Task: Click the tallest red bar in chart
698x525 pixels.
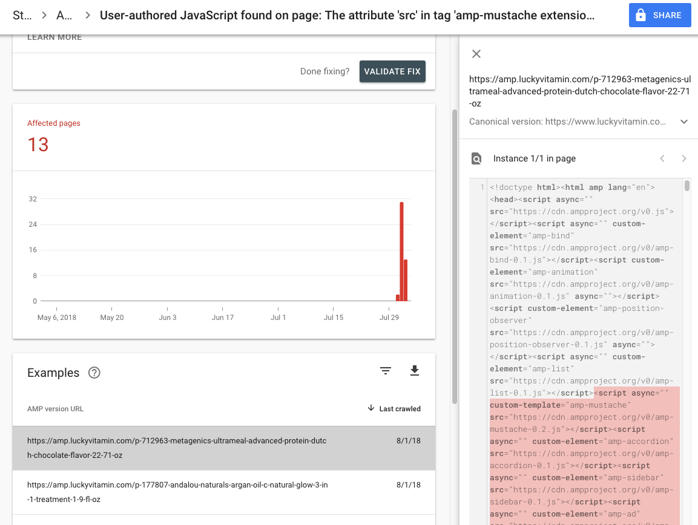Action: pyautogui.click(x=401, y=252)
